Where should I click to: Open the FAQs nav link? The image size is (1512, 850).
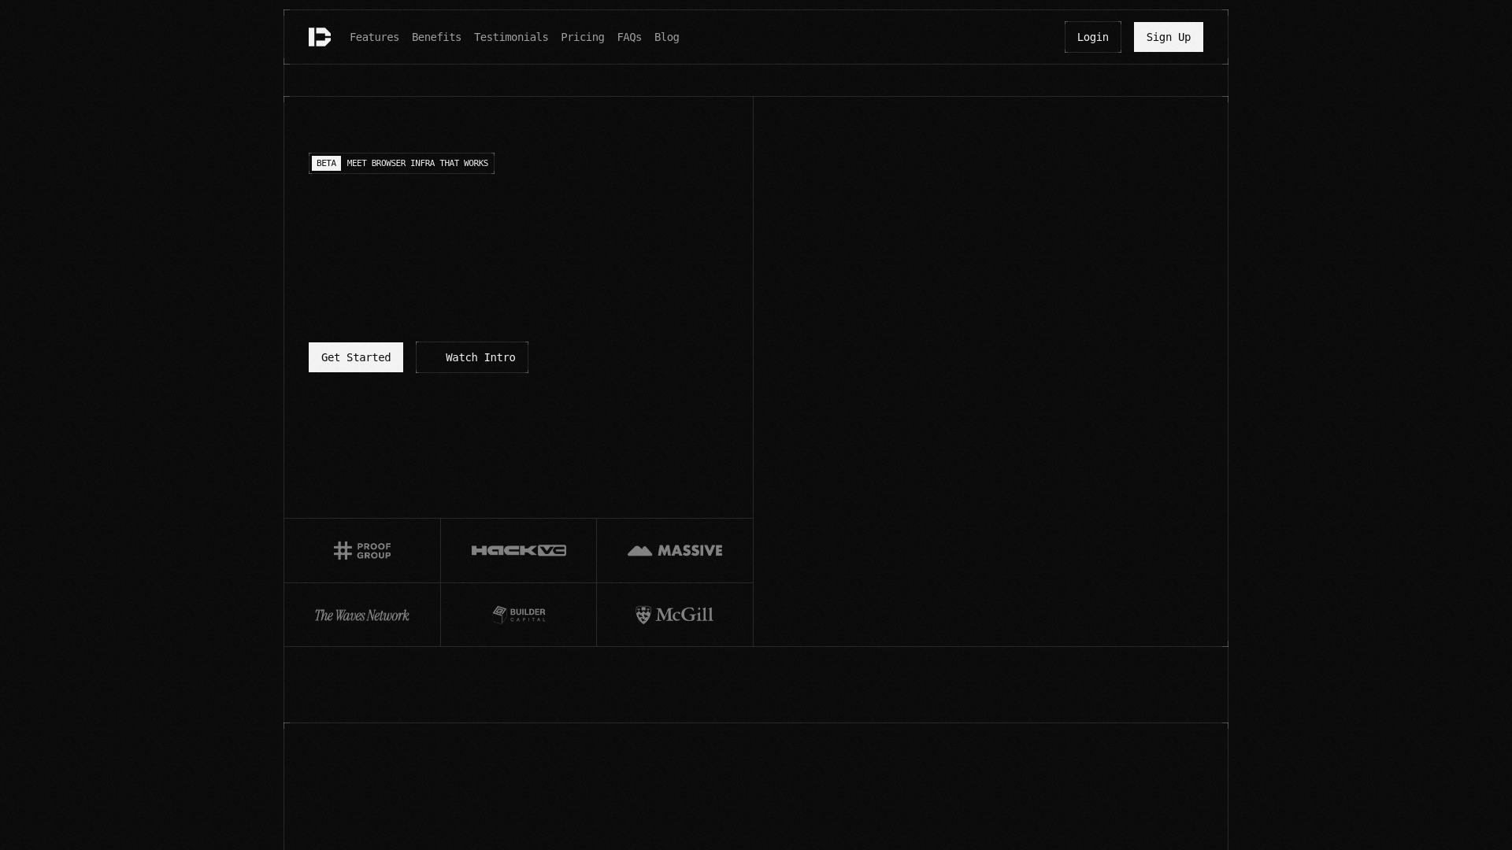pos(629,37)
